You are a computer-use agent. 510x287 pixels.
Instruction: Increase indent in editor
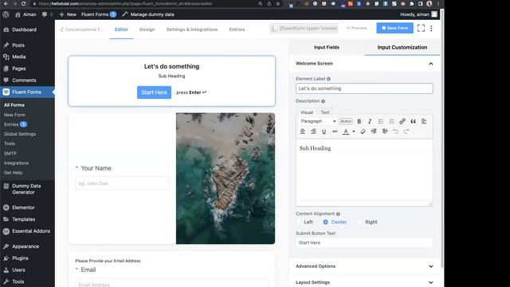click(385, 132)
